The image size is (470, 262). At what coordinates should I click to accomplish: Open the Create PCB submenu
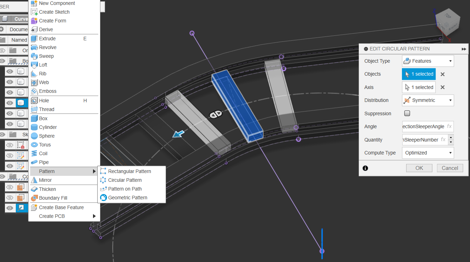pyautogui.click(x=64, y=216)
